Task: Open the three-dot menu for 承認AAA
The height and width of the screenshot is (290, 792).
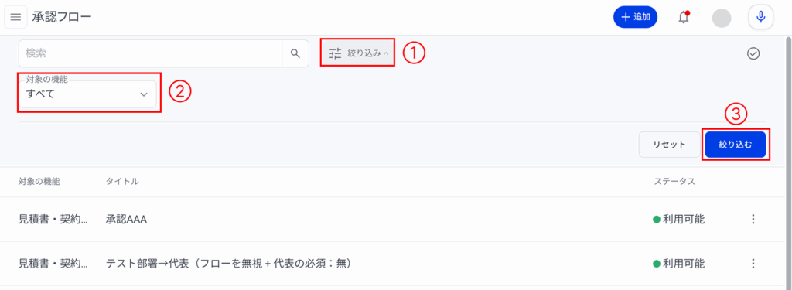Action: (753, 220)
